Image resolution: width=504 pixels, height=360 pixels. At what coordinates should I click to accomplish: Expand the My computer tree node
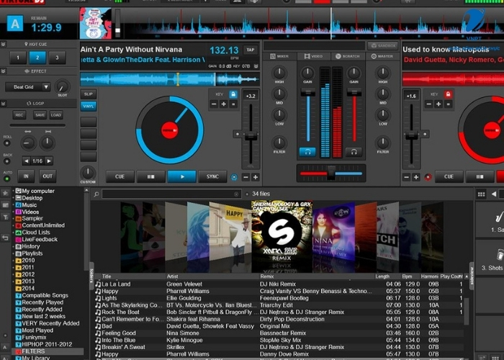pos(13,191)
